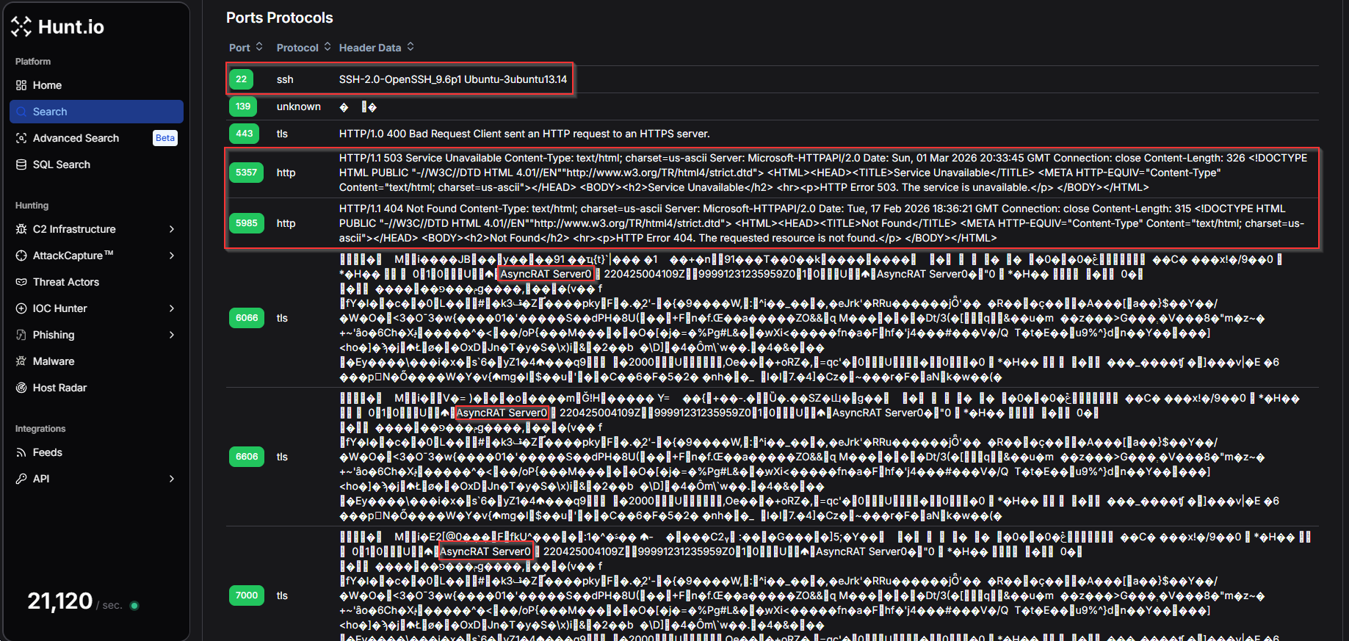Viewport: 1349px width, 641px height.
Task: Click the Host Radar icon
Action: (21, 388)
